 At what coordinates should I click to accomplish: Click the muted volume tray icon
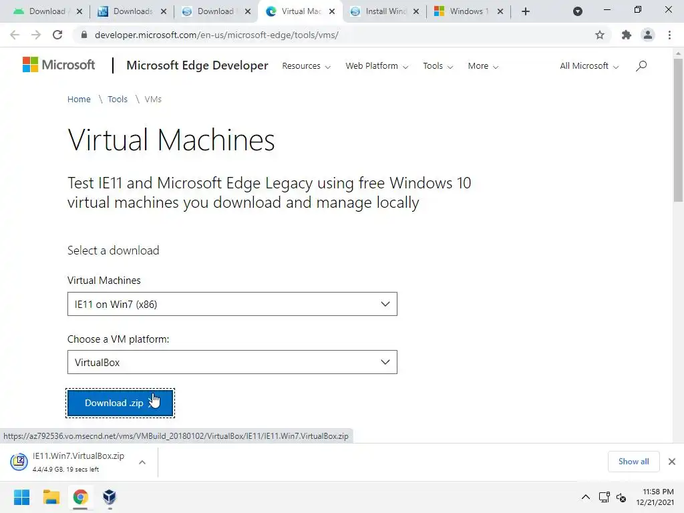click(622, 497)
